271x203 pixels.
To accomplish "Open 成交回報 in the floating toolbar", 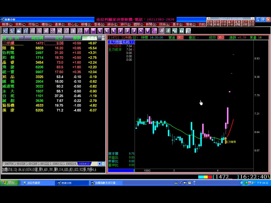I will (245, 23).
